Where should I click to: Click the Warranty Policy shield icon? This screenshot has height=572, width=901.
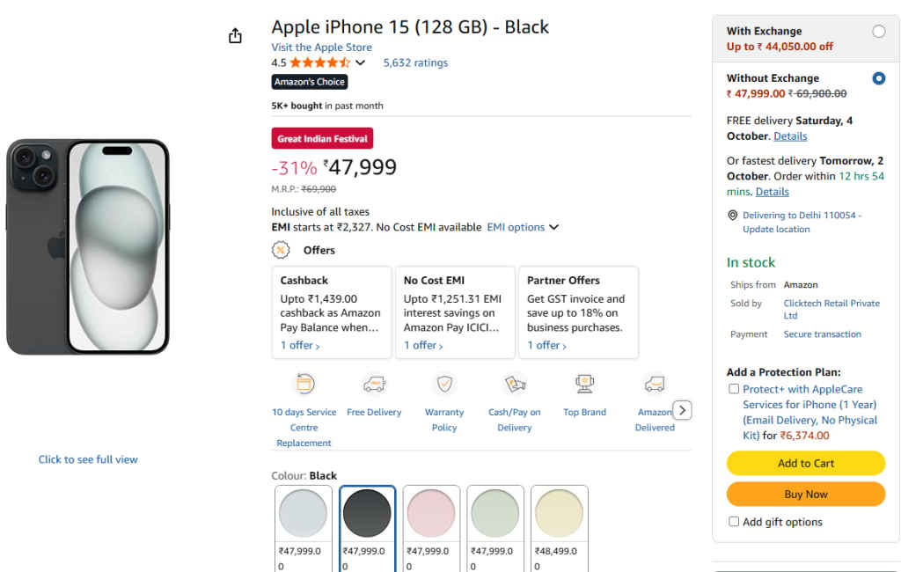[x=444, y=385]
